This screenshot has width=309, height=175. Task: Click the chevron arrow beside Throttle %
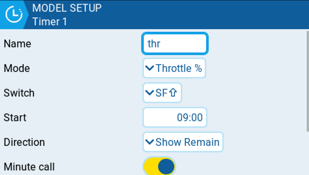(150, 68)
